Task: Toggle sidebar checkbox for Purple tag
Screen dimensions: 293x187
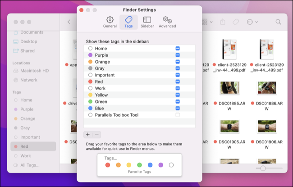Action: pos(178,55)
